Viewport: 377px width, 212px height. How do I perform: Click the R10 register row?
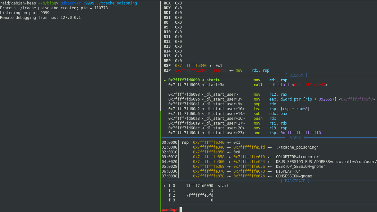tap(172, 32)
